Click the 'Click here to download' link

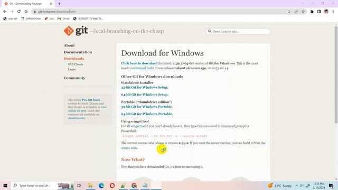(x=139, y=63)
